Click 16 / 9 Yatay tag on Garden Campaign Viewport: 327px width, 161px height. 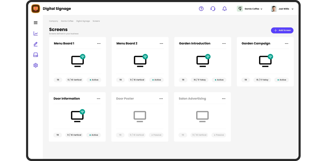point(262,80)
